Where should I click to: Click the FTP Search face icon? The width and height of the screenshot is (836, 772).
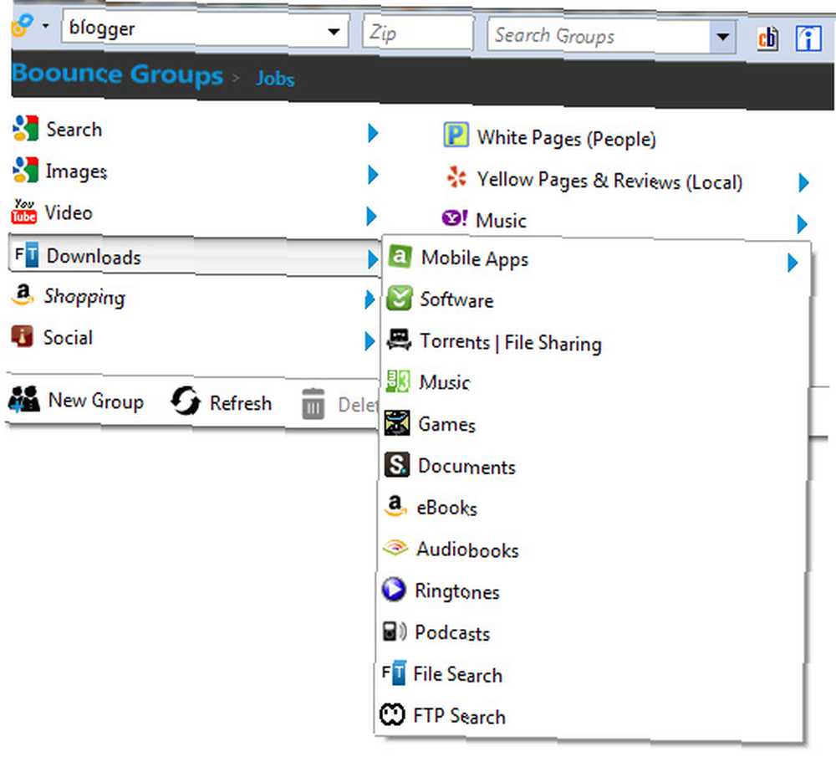coord(392,714)
